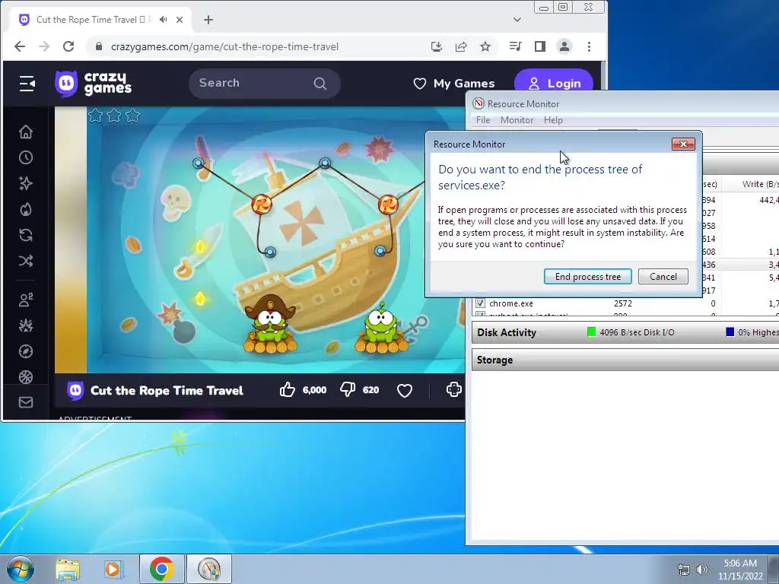Open Windows Media Player taskbar icon
The height and width of the screenshot is (584, 779).
tap(113, 569)
